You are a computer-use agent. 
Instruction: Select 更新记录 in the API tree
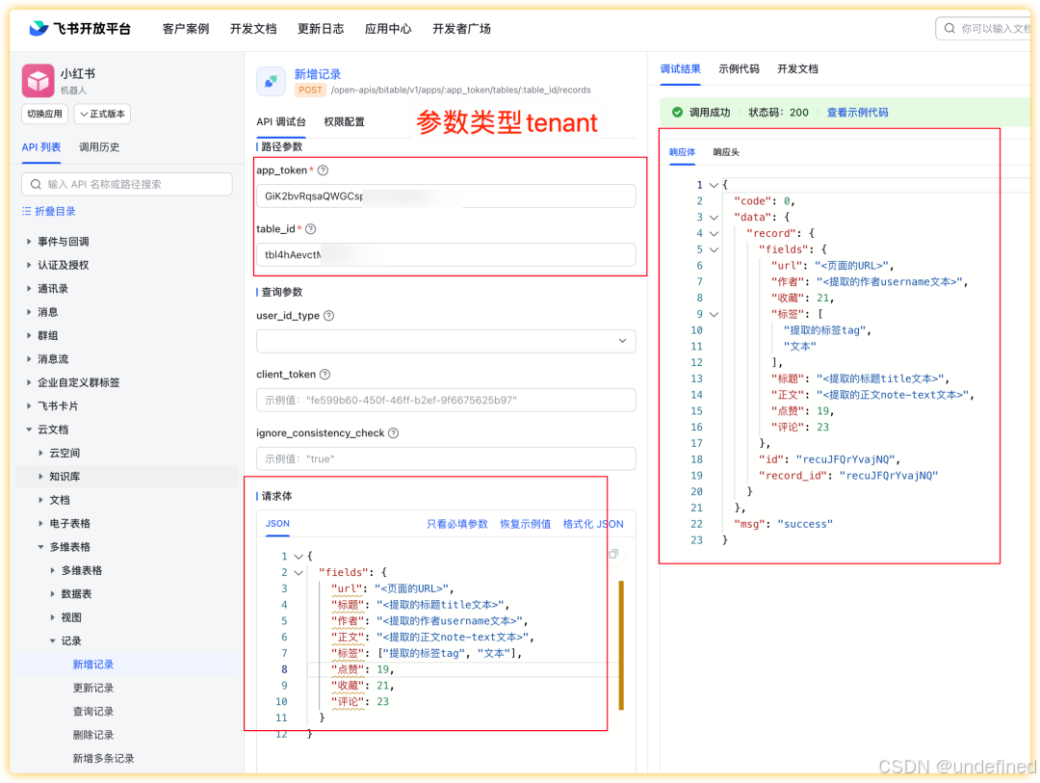tap(93, 688)
